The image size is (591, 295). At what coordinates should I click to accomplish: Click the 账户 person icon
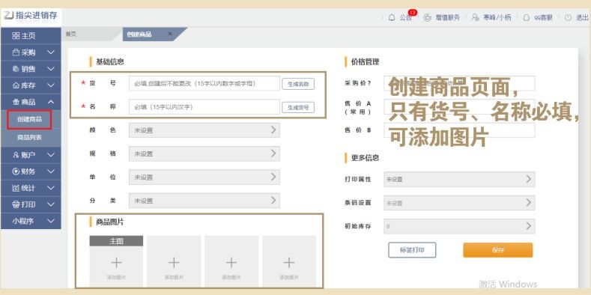click(x=16, y=155)
